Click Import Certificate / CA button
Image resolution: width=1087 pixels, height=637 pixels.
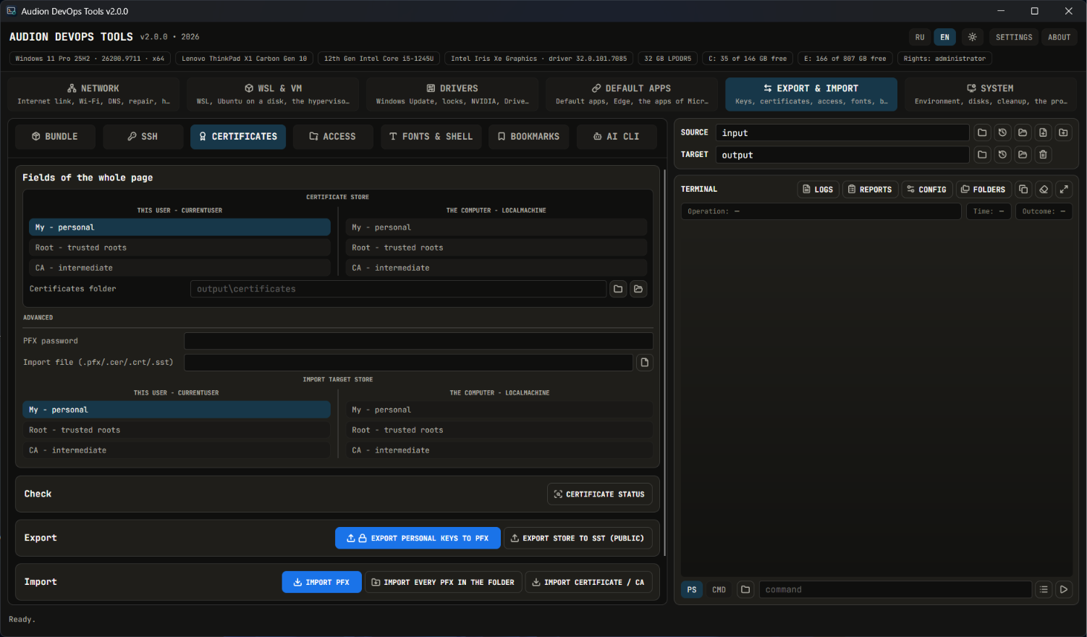[588, 582]
